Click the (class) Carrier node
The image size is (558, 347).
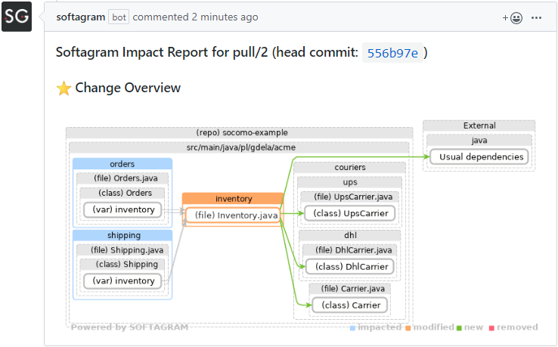pos(350,305)
